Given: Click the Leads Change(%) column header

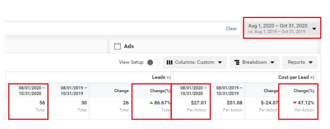Looking at the screenshot, I should (x=160, y=91).
